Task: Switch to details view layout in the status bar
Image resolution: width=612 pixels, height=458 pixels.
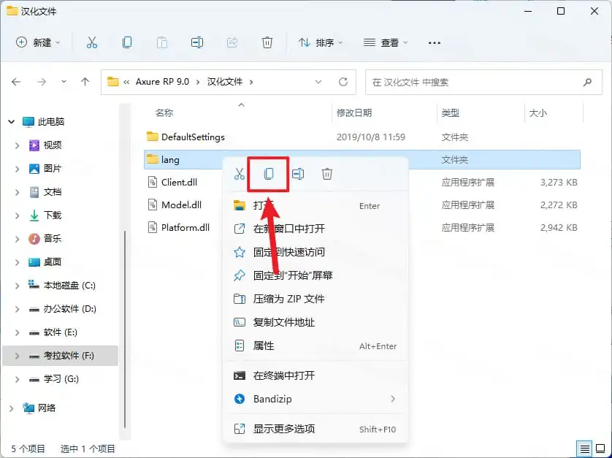Action: (x=585, y=449)
